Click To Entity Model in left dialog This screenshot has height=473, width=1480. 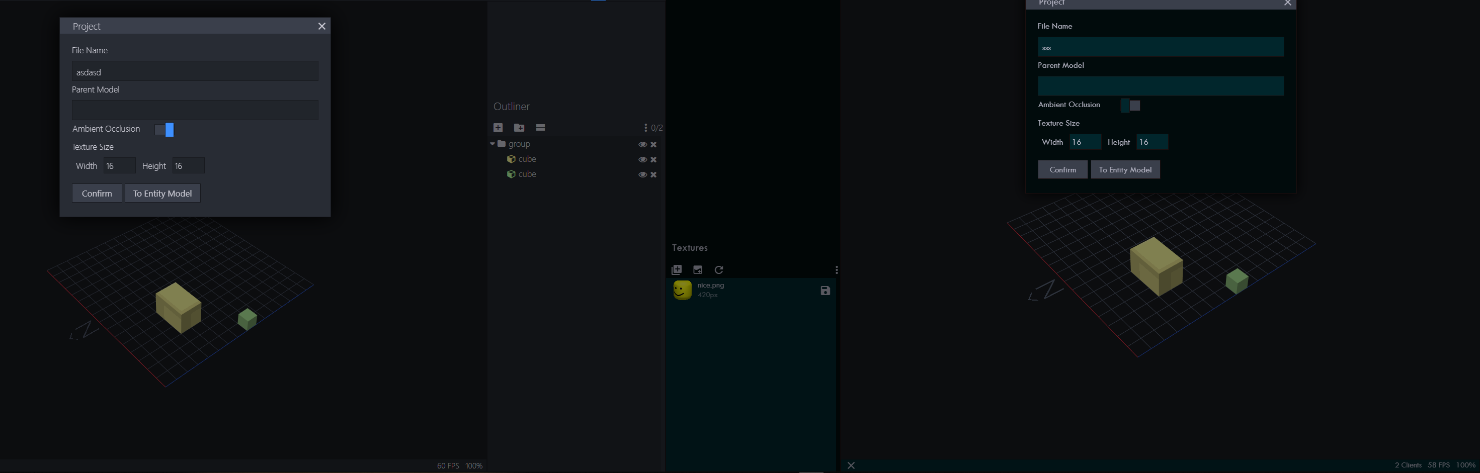point(162,194)
